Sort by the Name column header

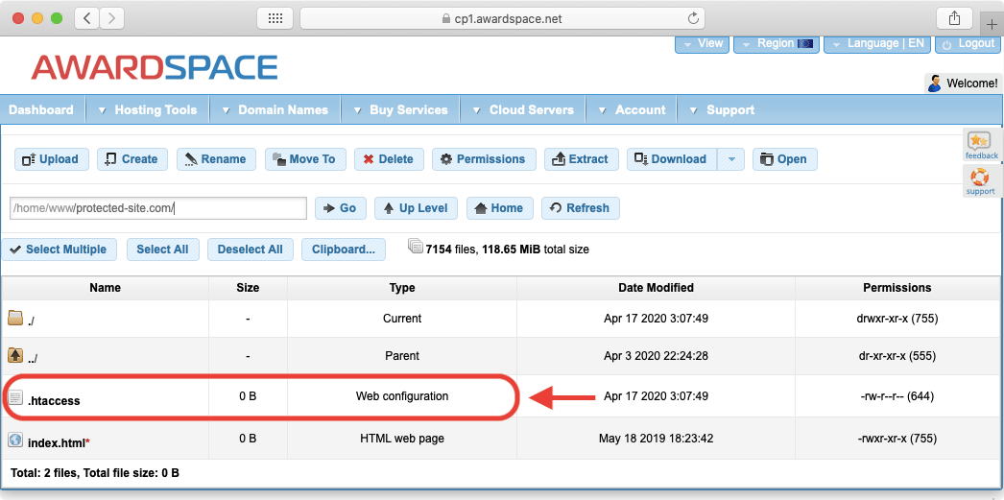coord(105,288)
